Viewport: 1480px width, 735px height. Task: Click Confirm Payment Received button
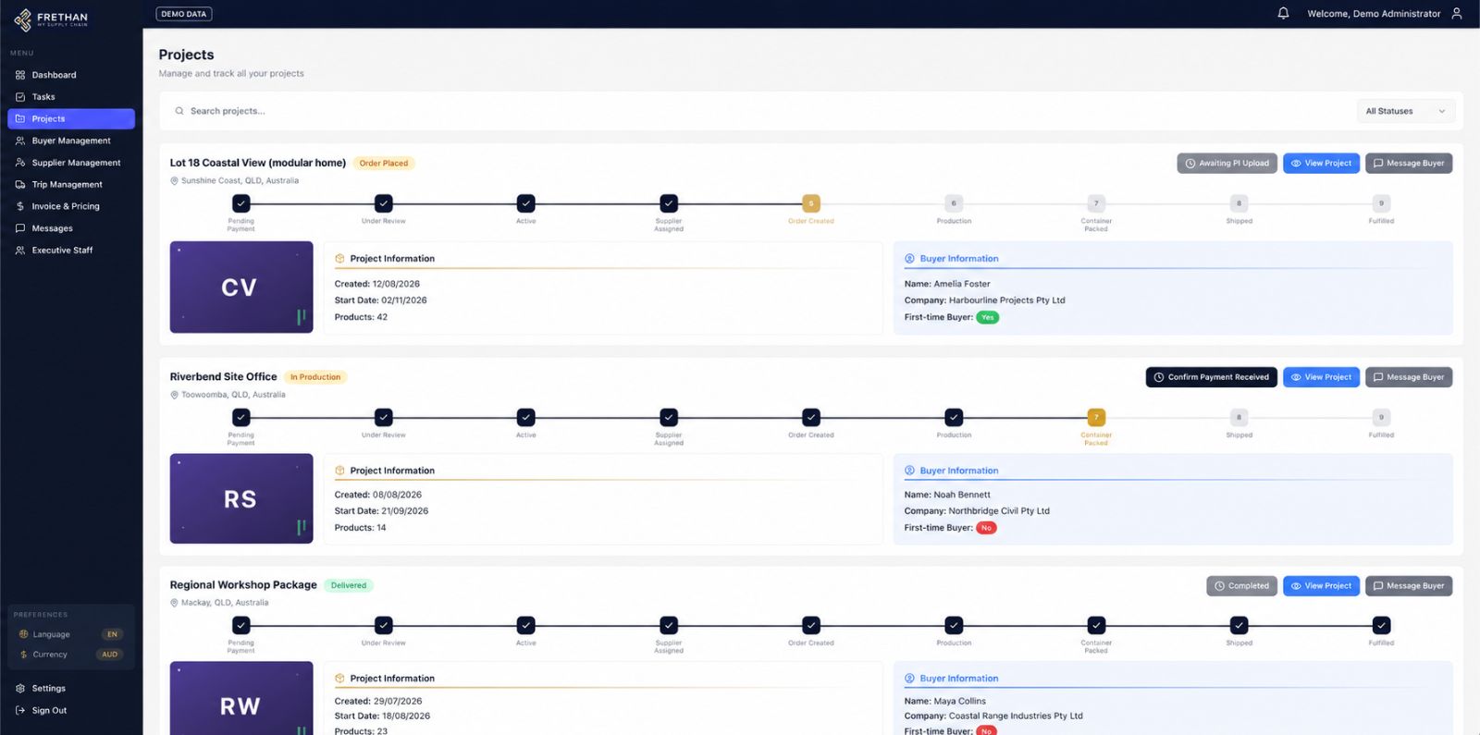pos(1211,377)
